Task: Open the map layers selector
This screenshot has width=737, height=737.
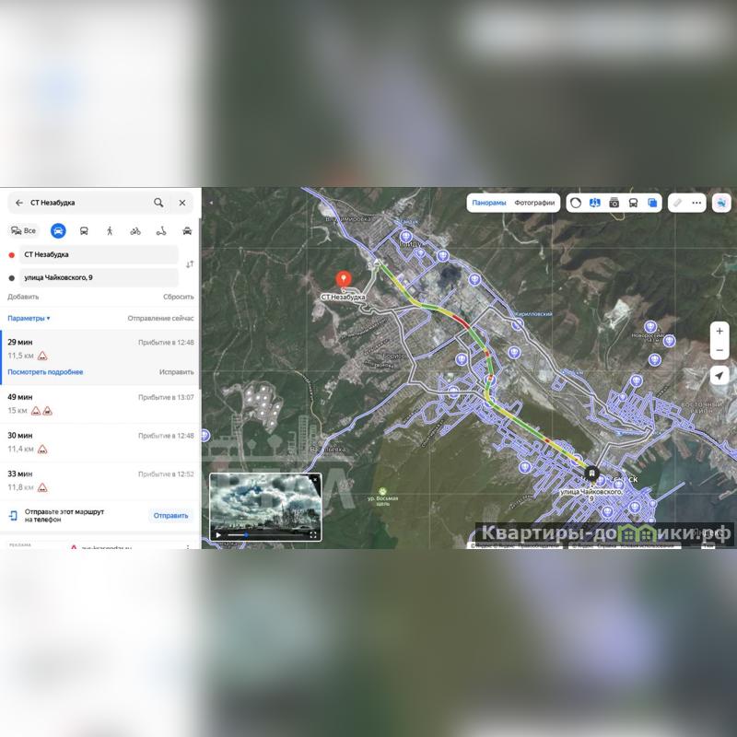Action: (653, 203)
